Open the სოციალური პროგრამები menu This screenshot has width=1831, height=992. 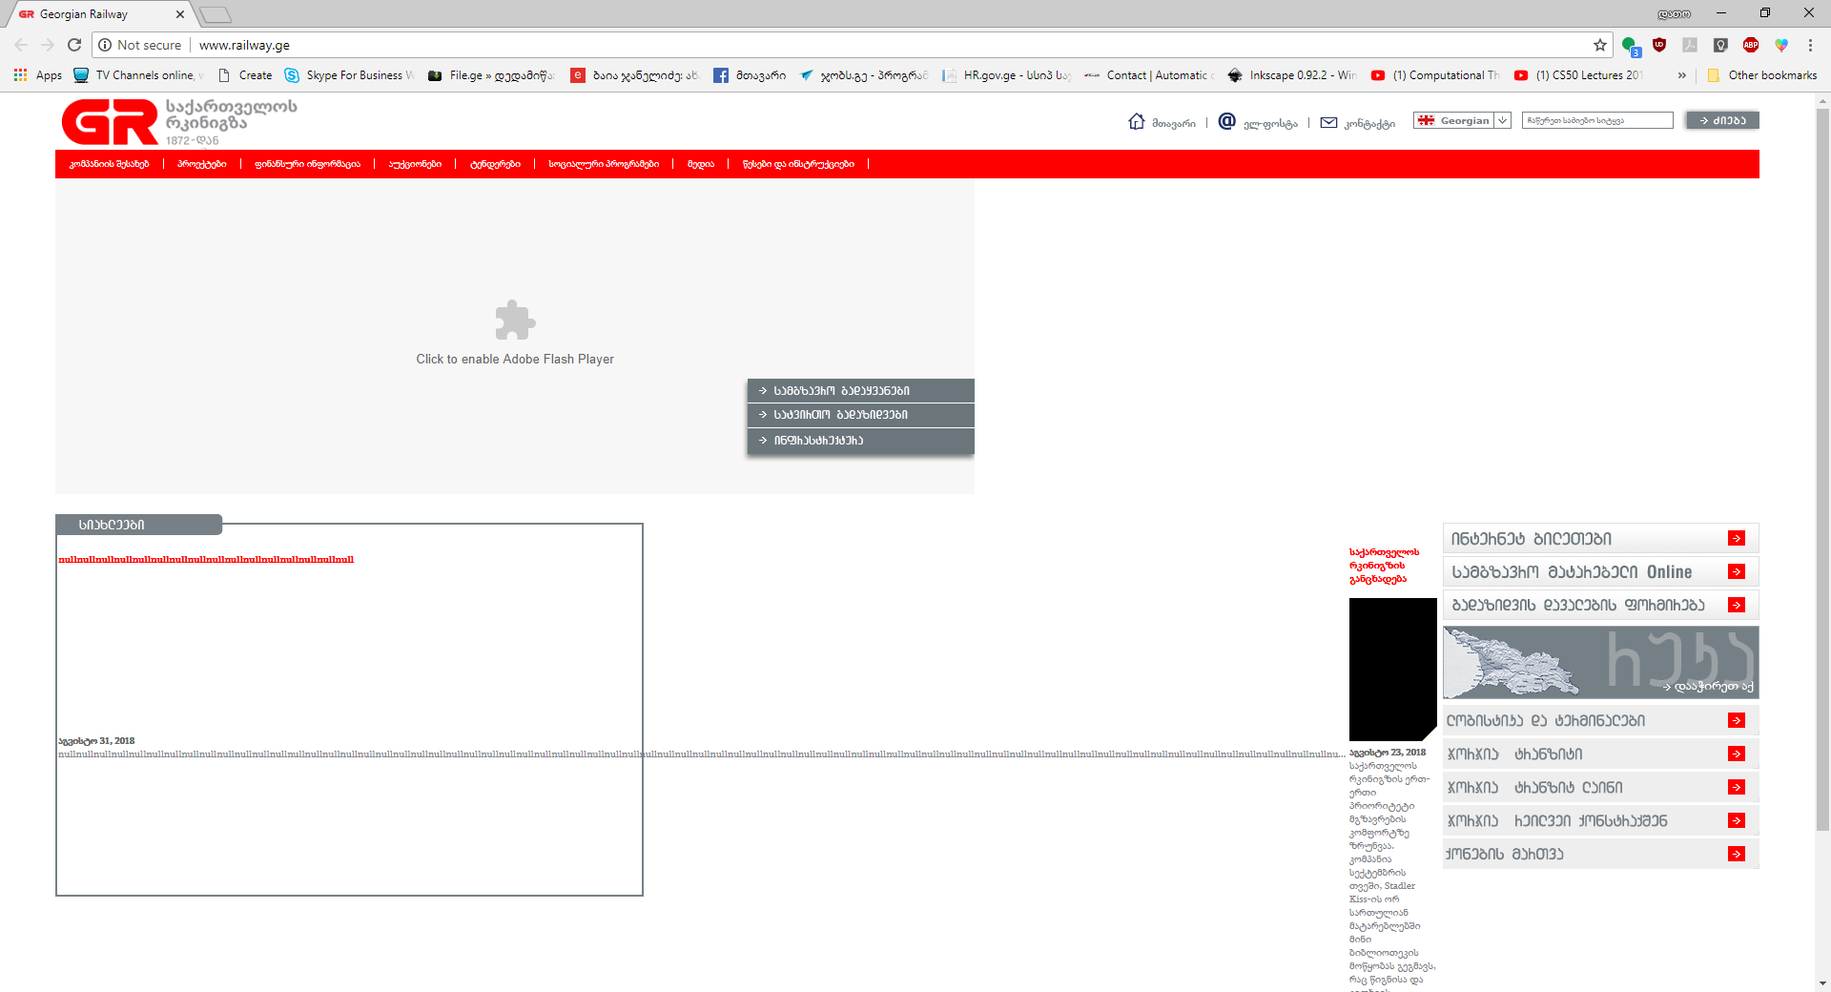click(604, 164)
